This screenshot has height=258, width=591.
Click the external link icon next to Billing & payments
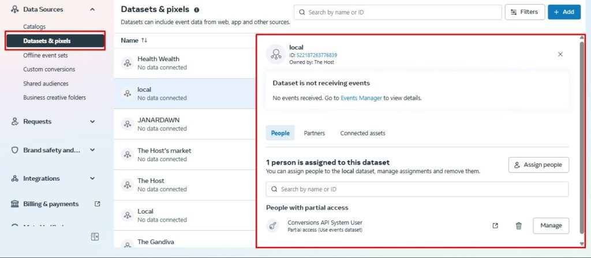(97, 204)
